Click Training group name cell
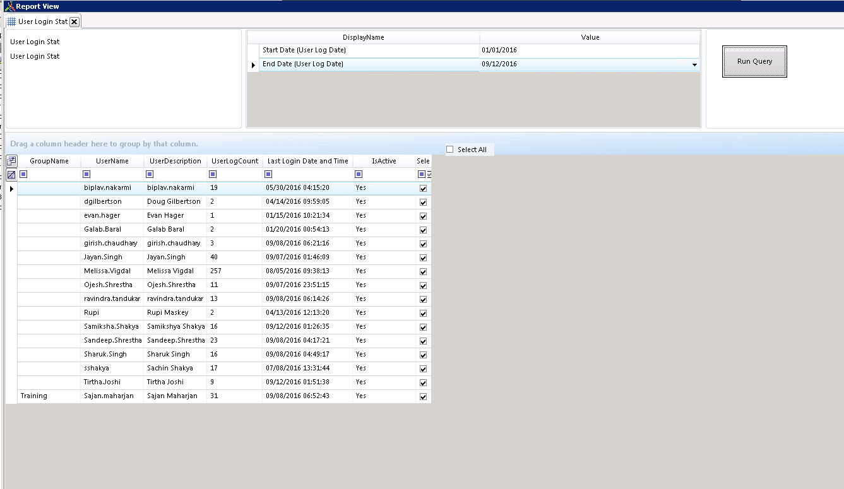 pyautogui.click(x=49, y=396)
